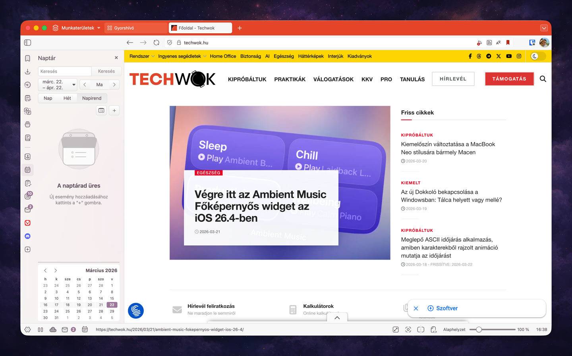Toggle the tracker blocker shield in address bar
The height and width of the screenshot is (356, 572).
(x=170, y=42)
